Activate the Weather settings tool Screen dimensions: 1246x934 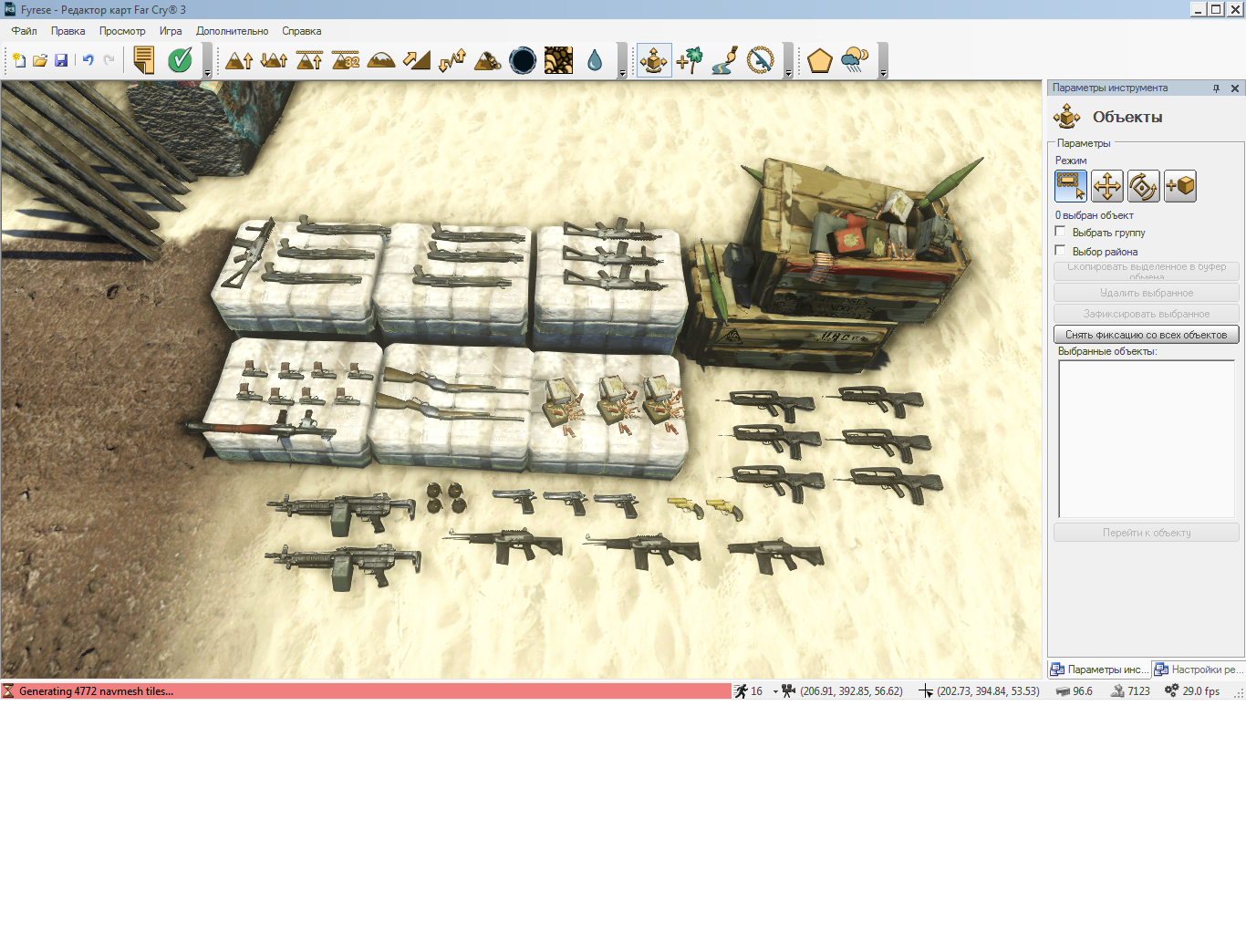pyautogui.click(x=856, y=59)
